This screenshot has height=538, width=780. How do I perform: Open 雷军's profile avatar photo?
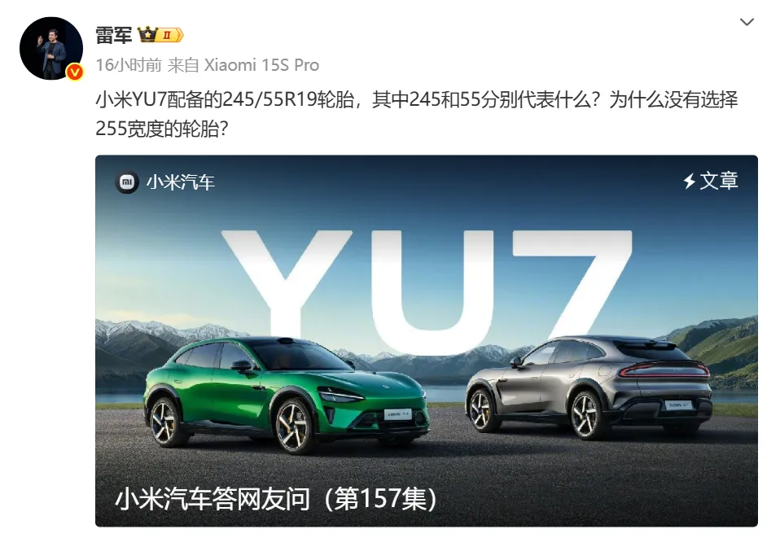pos(50,48)
